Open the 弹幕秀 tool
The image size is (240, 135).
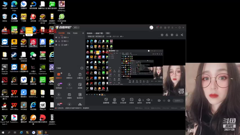pyautogui.click(x=69, y=96)
